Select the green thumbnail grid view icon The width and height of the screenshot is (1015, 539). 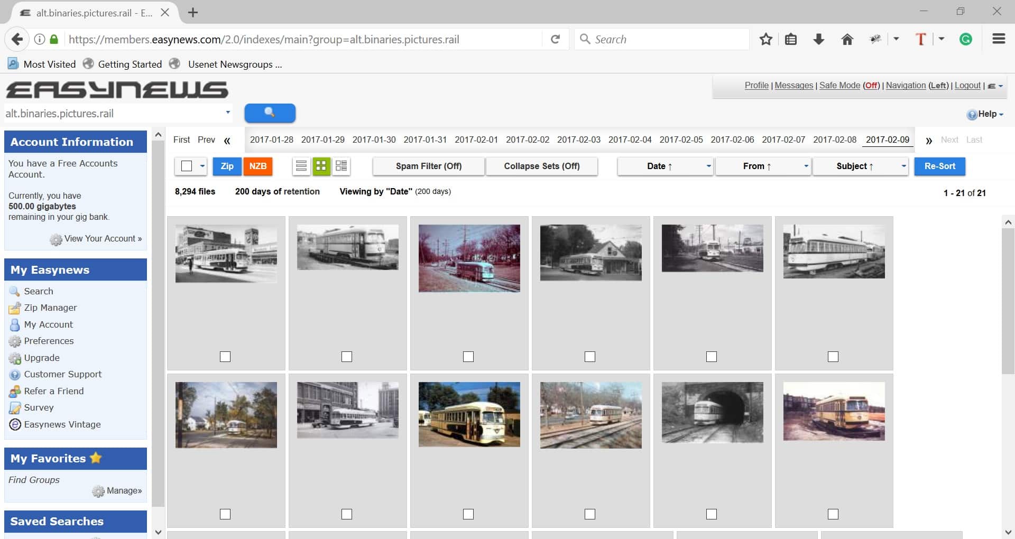(321, 166)
